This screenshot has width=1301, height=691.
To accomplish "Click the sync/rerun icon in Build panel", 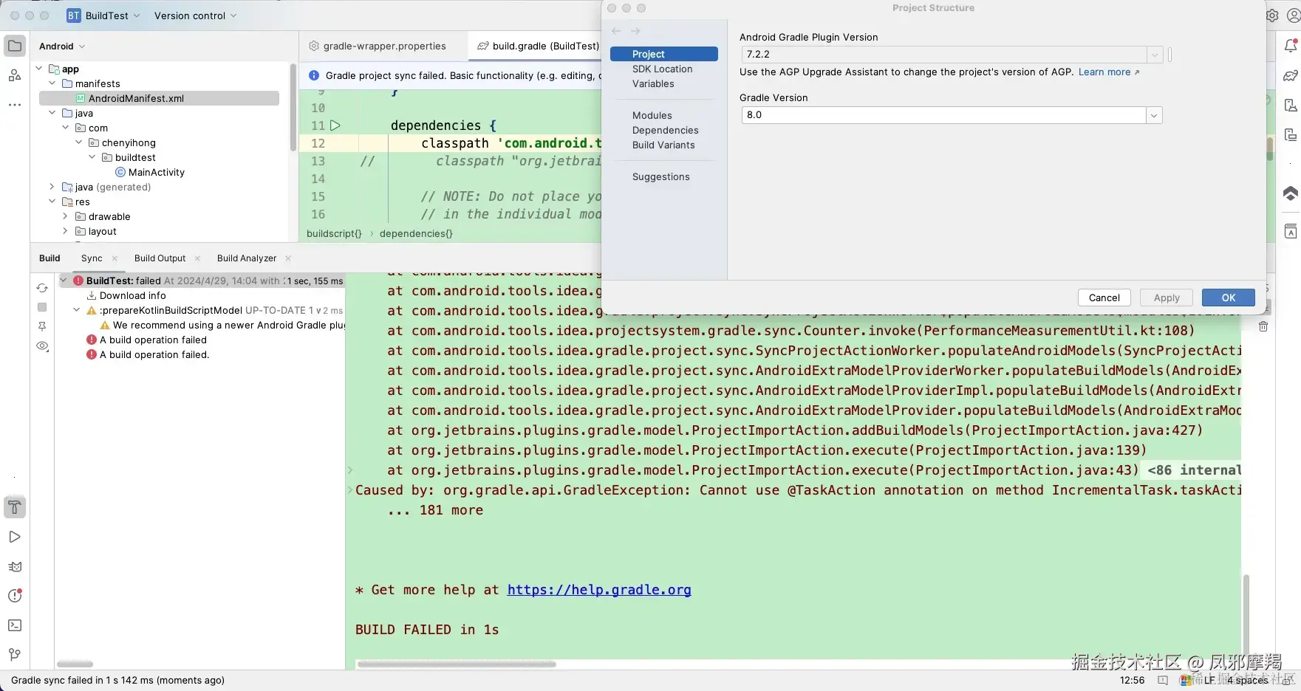I will pos(42,288).
